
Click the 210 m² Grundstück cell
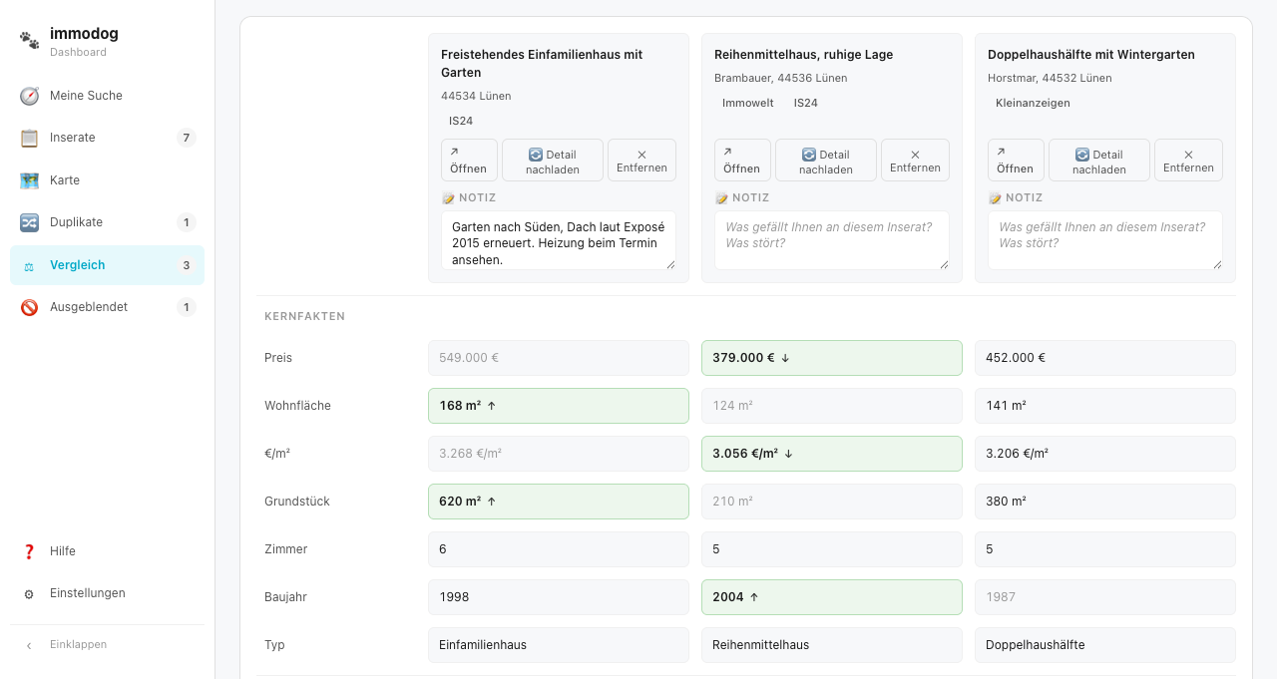point(832,502)
